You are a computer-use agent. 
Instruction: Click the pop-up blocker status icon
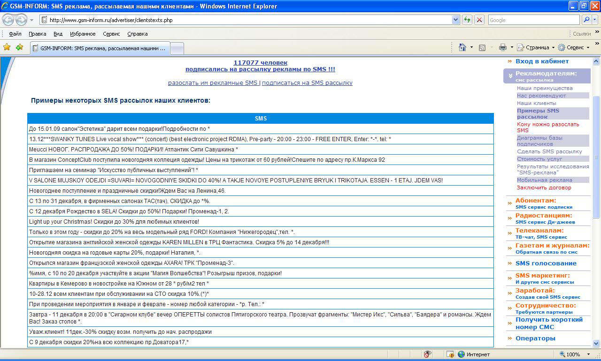pyautogui.click(x=450, y=354)
